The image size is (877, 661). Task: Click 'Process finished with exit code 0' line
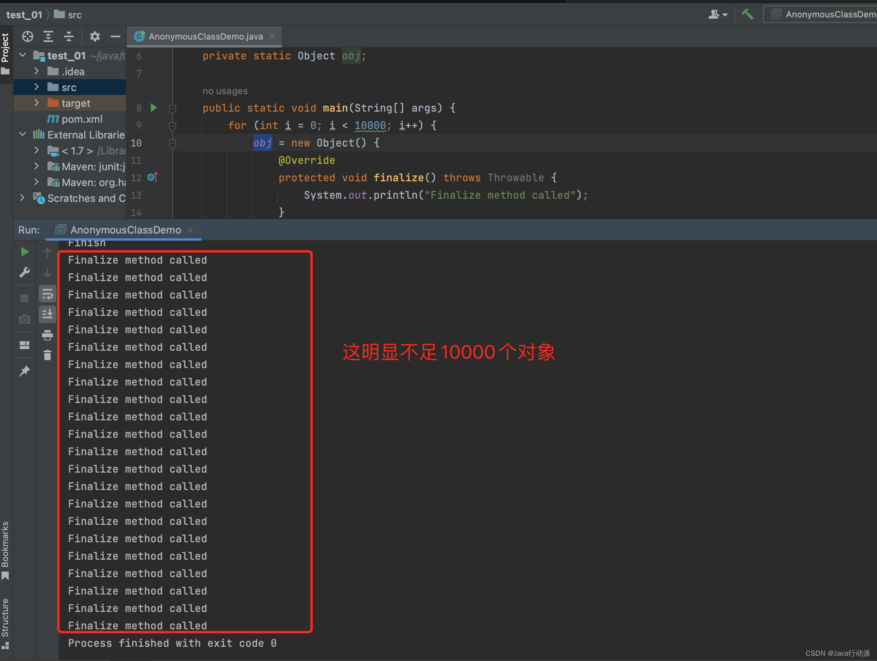pyautogui.click(x=172, y=643)
